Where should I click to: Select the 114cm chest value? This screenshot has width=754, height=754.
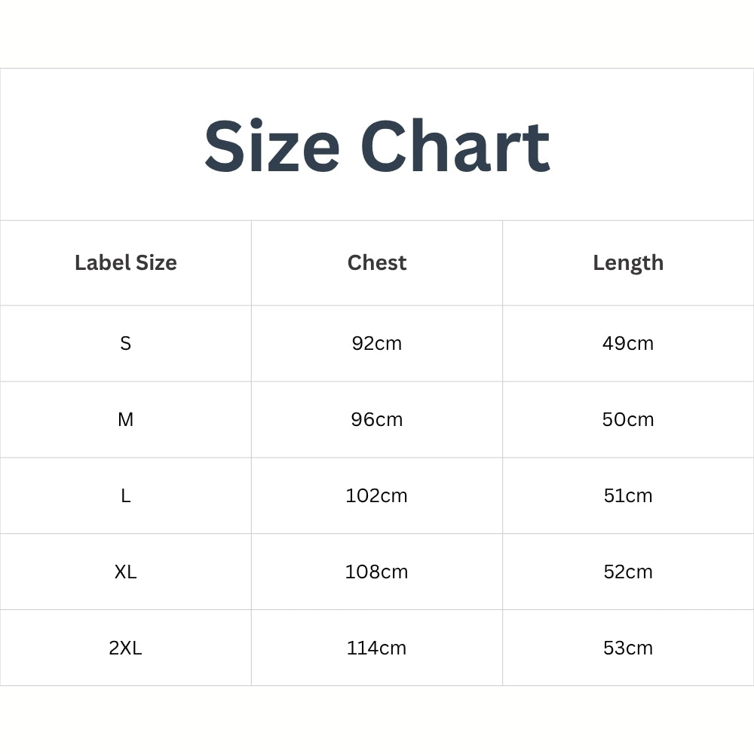click(x=377, y=648)
